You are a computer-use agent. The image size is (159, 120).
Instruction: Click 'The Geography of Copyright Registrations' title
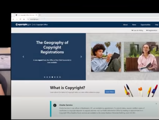(52, 47)
